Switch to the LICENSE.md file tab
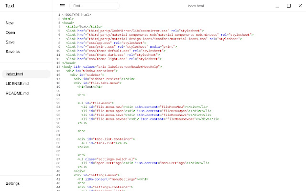The width and height of the screenshot is (306, 191). (x=17, y=84)
